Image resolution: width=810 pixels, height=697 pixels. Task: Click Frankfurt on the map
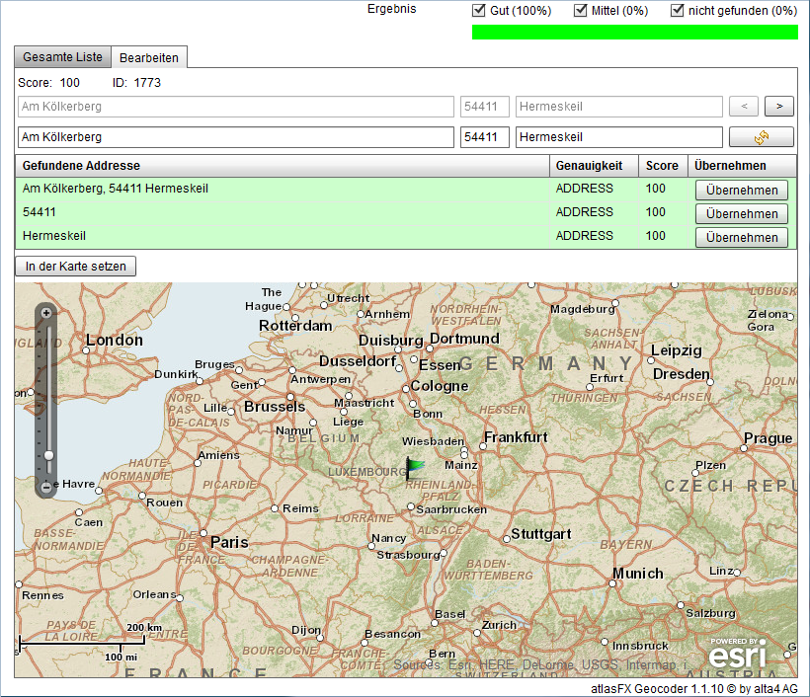pos(516,437)
